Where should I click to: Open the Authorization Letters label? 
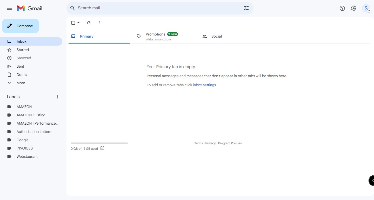tap(31, 132)
